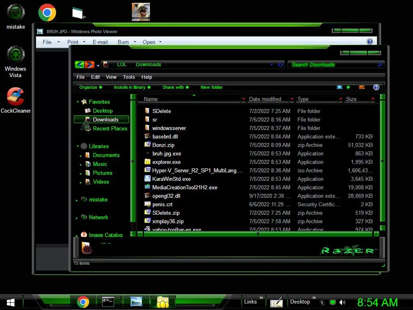Open the volume speaker tray icon
Screen dimensions: 413x310
pyautogui.click(x=342, y=302)
